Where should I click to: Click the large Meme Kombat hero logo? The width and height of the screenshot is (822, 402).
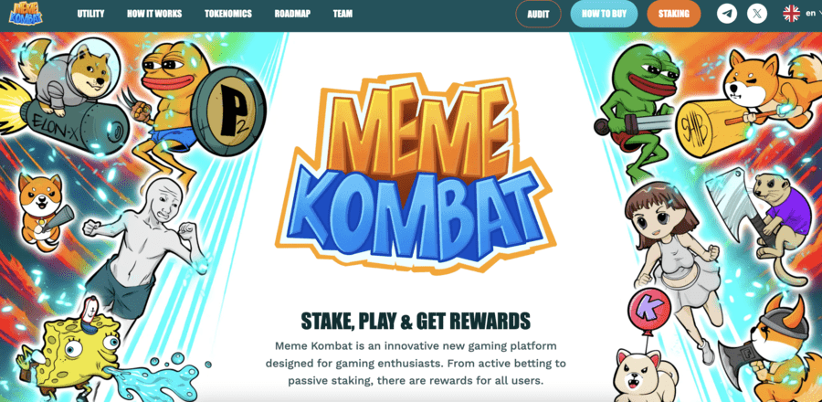click(x=415, y=170)
